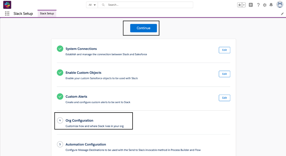Open the All search scope dropdown
Viewport: 286px width, 156px height.
click(92, 5)
